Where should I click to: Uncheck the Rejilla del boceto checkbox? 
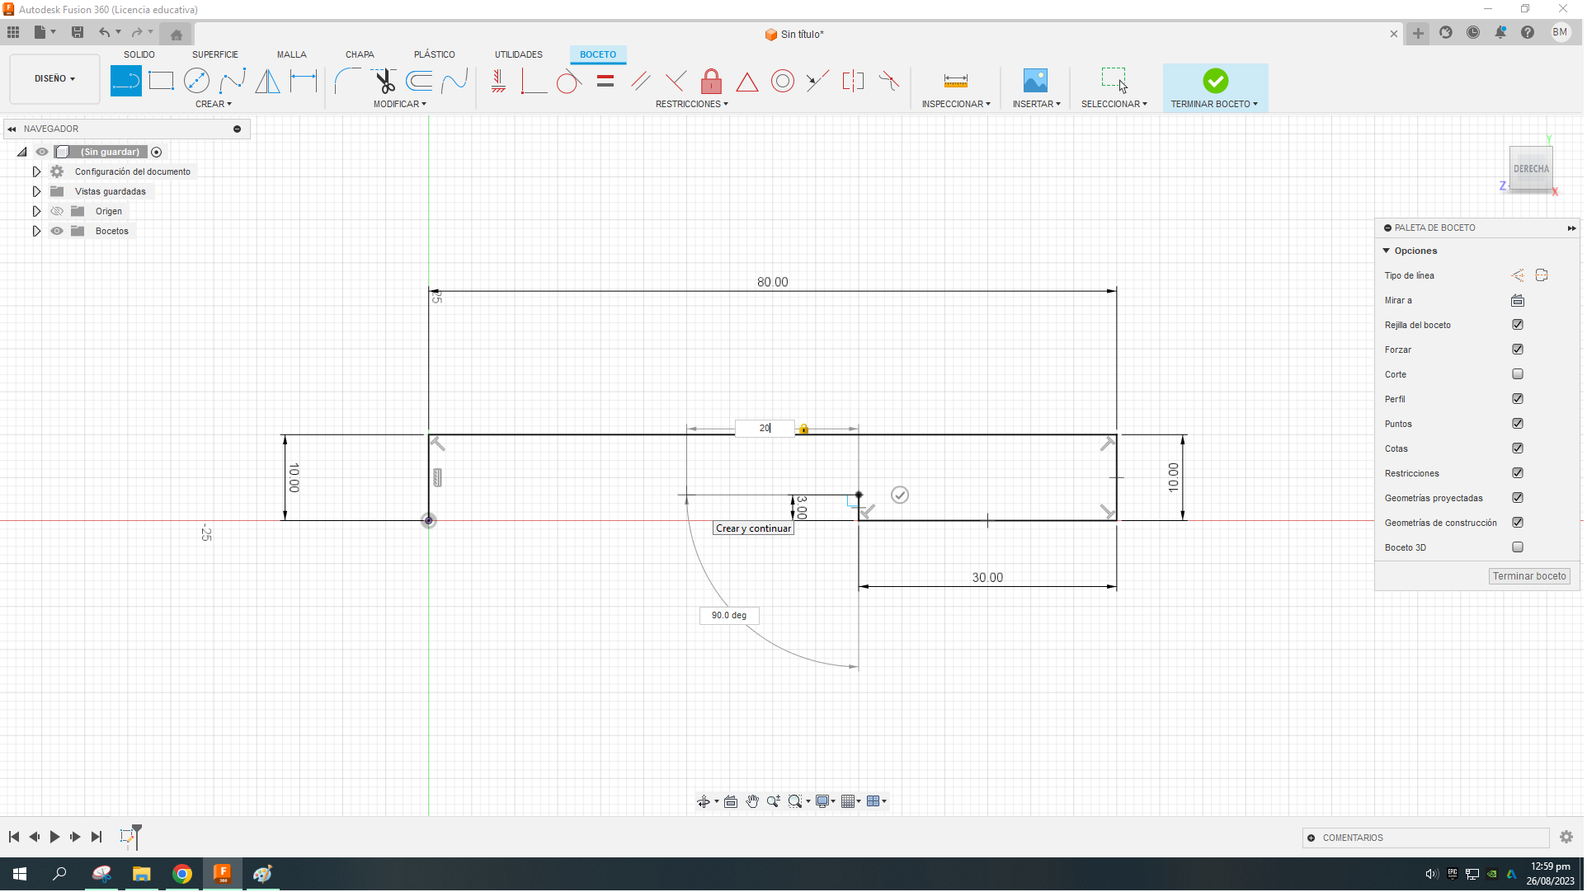pos(1517,325)
